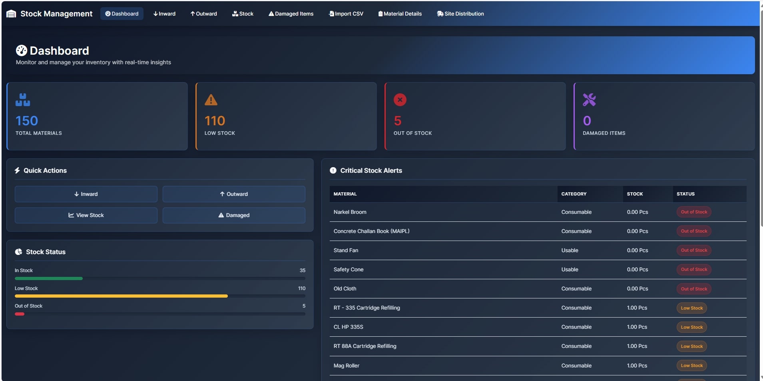
Task: Click the Total Materials boxes icon
Action: click(22, 100)
